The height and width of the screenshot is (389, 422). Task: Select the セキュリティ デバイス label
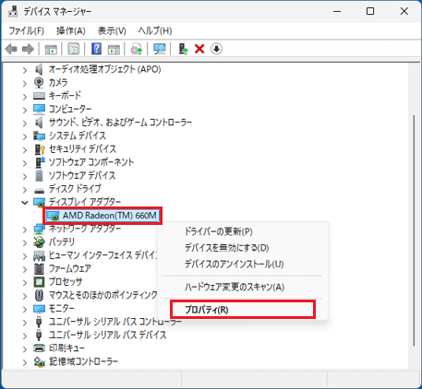[x=82, y=149]
